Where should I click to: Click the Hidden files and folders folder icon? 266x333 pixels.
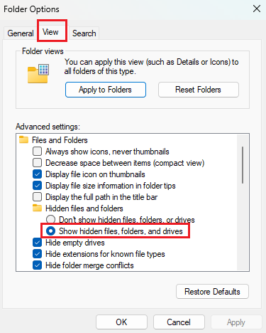(37, 208)
